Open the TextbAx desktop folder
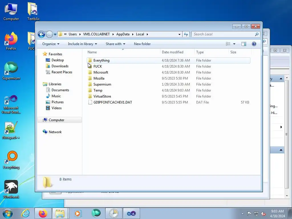The image size is (292, 219). [x=33, y=11]
